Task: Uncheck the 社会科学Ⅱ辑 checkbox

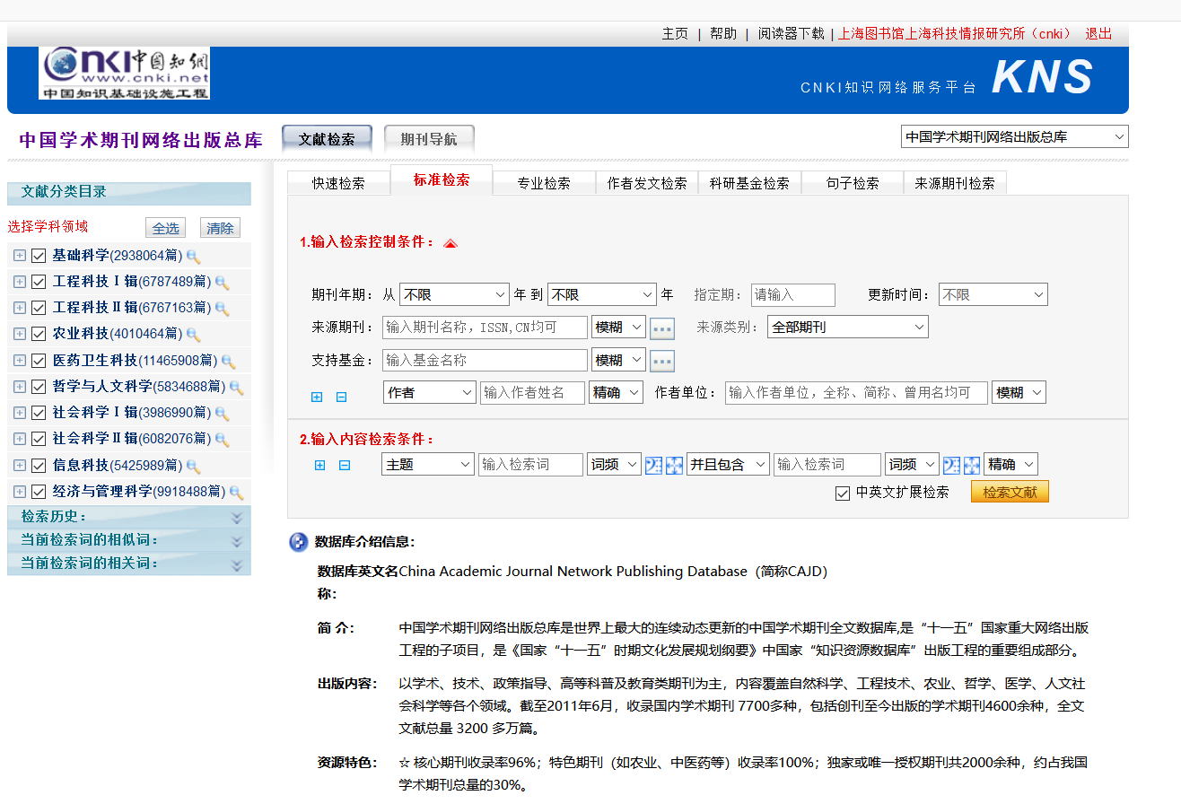Action: pos(39,439)
